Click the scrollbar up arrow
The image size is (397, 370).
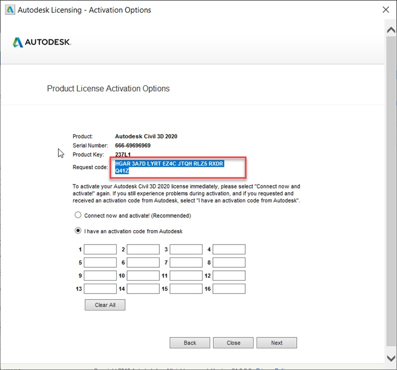(391, 30)
